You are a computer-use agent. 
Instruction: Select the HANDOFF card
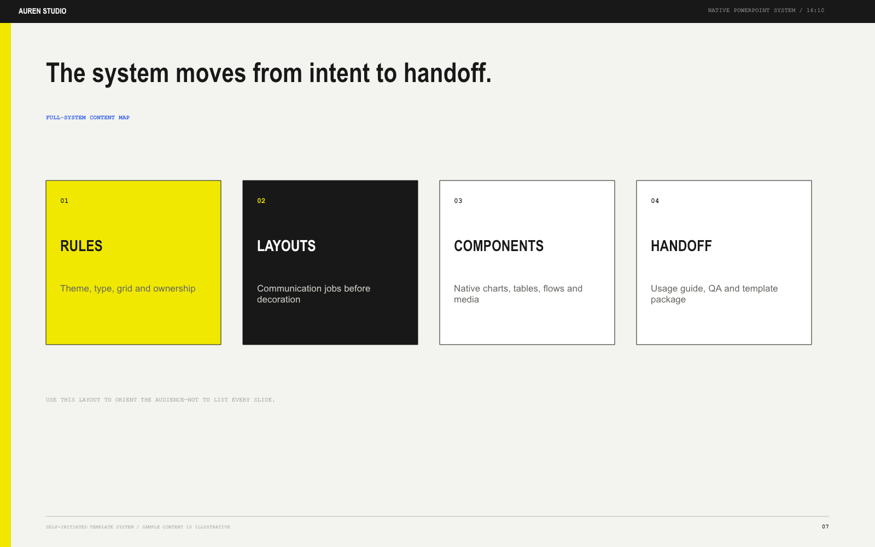pyautogui.click(x=724, y=263)
